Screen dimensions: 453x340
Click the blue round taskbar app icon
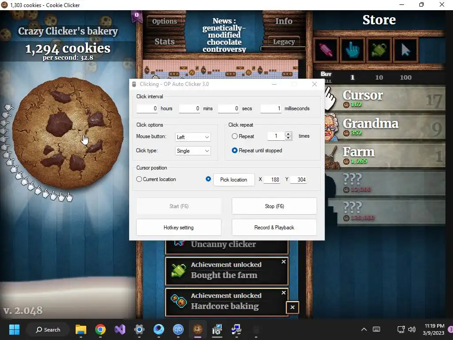[159, 329]
